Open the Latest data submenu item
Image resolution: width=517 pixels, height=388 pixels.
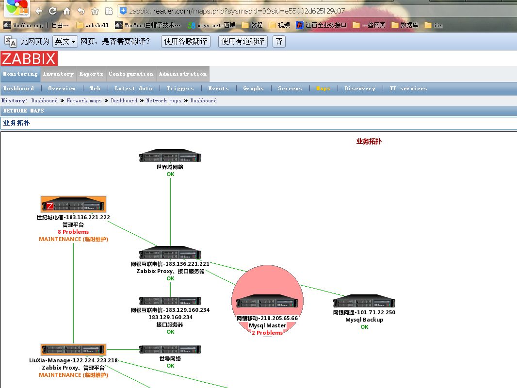click(133, 88)
